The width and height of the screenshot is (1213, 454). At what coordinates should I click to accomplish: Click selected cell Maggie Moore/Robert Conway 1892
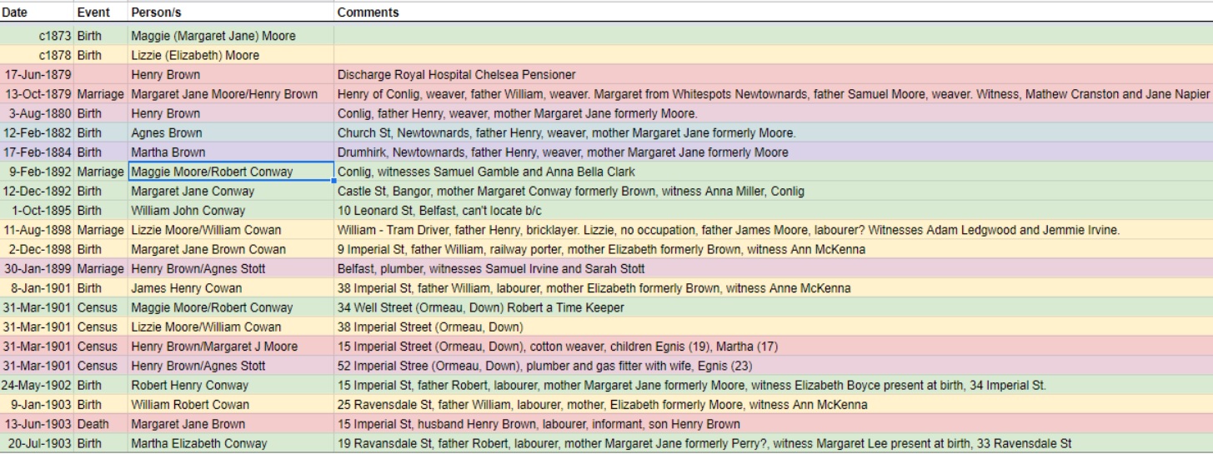[231, 172]
